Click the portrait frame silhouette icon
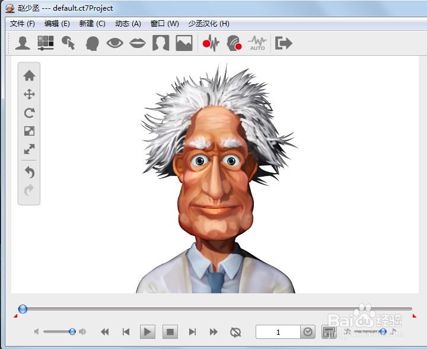The width and height of the screenshot is (427, 349). 161,43
